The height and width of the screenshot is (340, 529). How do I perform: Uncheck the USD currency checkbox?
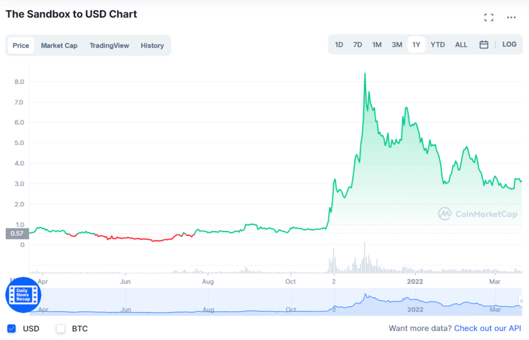[12, 328]
